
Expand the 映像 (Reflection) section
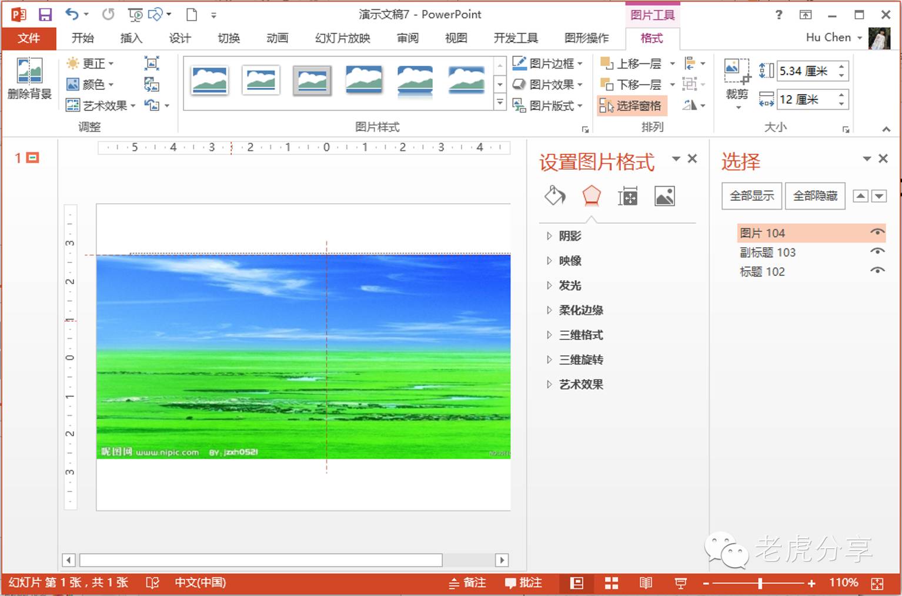[549, 261]
